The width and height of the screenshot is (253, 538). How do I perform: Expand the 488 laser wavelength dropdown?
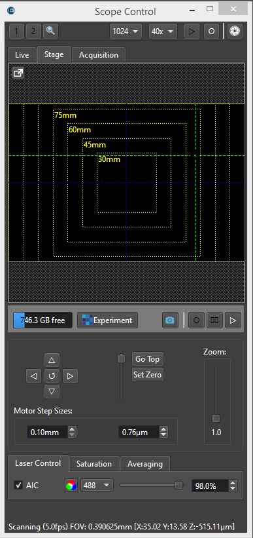click(x=97, y=486)
